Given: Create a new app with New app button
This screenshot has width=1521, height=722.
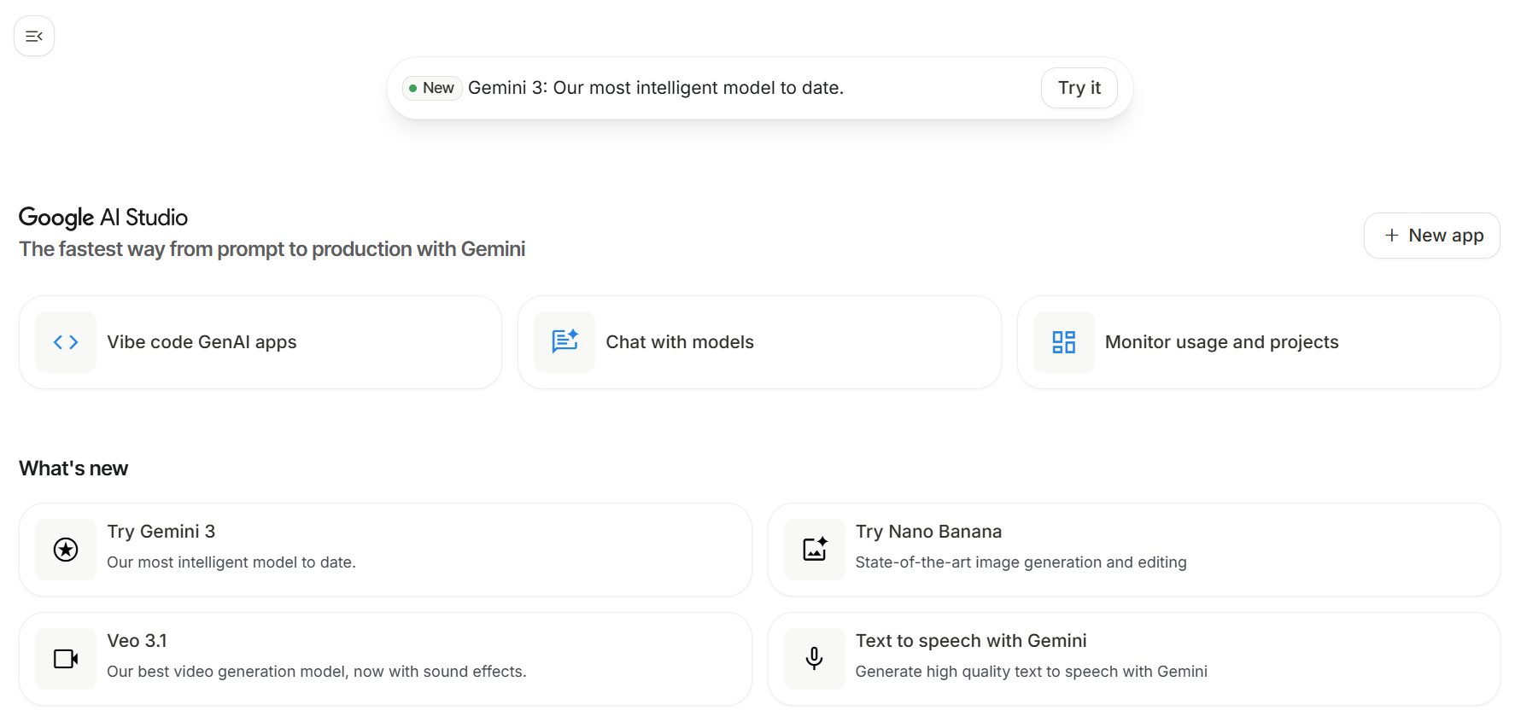Looking at the screenshot, I should [x=1431, y=236].
